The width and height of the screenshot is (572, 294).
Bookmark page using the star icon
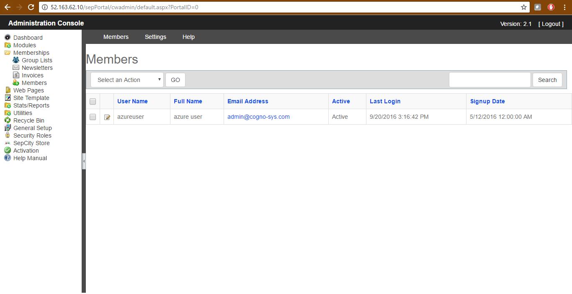pos(523,7)
